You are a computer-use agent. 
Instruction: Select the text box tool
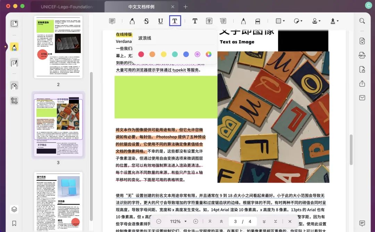[x=209, y=21]
